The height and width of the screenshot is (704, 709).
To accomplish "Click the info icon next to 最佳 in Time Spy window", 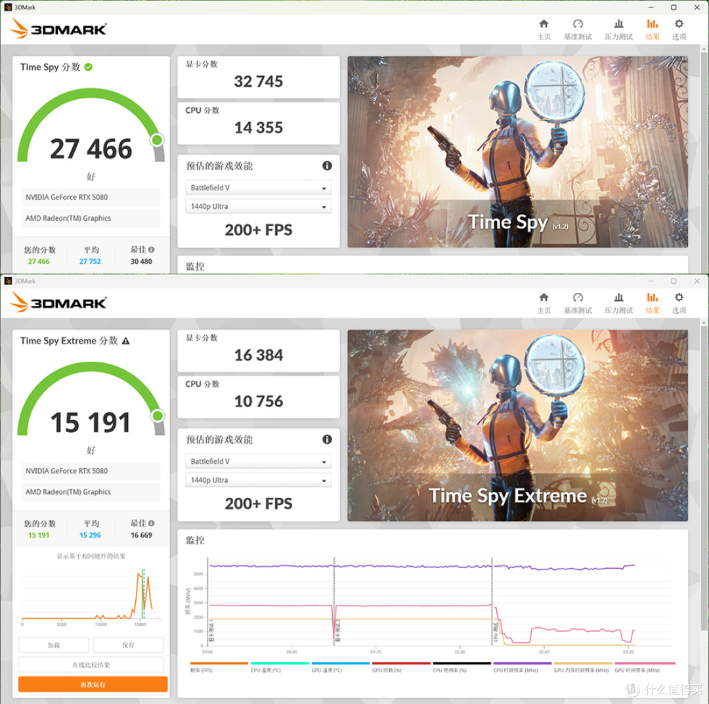I will coord(151,250).
